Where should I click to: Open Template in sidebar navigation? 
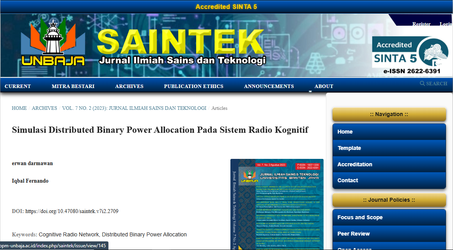coord(389,148)
